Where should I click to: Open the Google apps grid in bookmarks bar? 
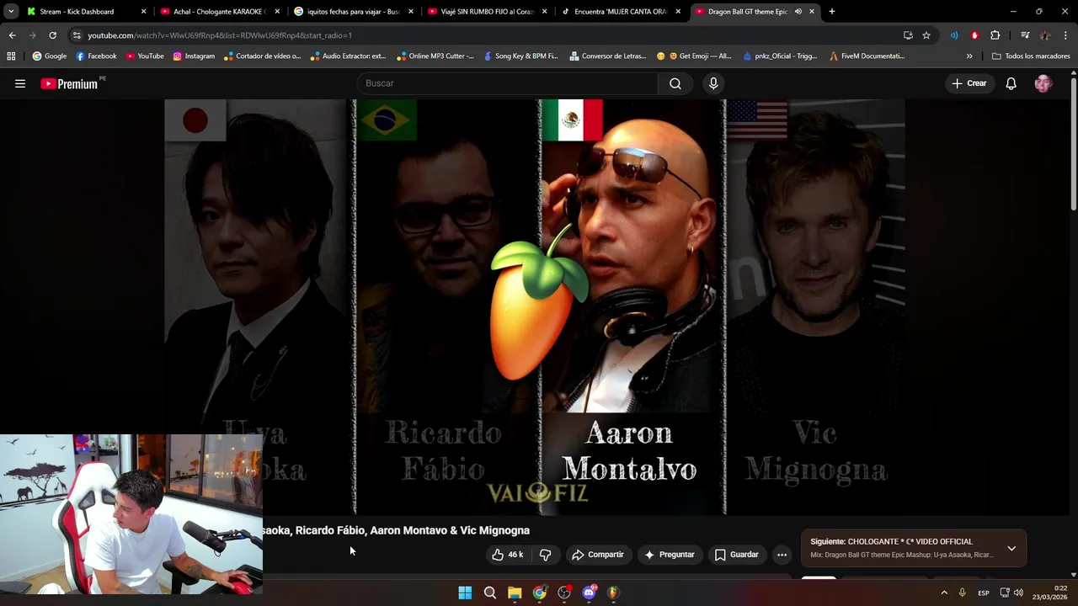click(x=11, y=56)
